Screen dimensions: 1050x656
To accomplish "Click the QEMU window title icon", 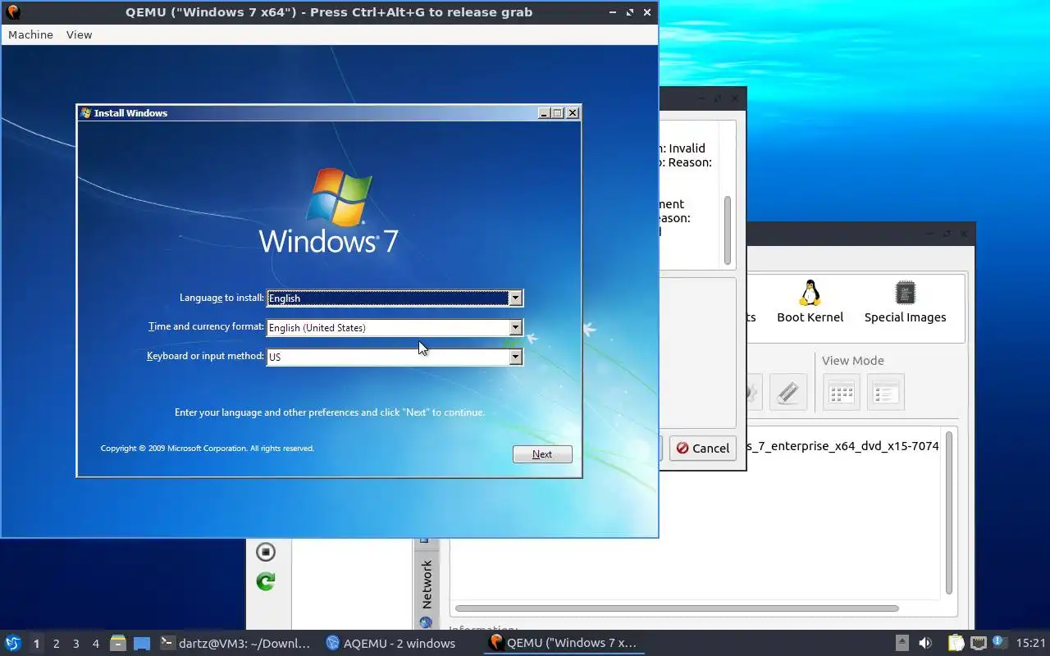I will coord(13,11).
